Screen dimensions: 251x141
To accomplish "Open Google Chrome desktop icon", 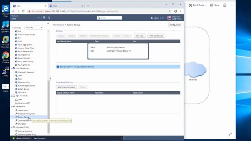I will tap(5, 58).
